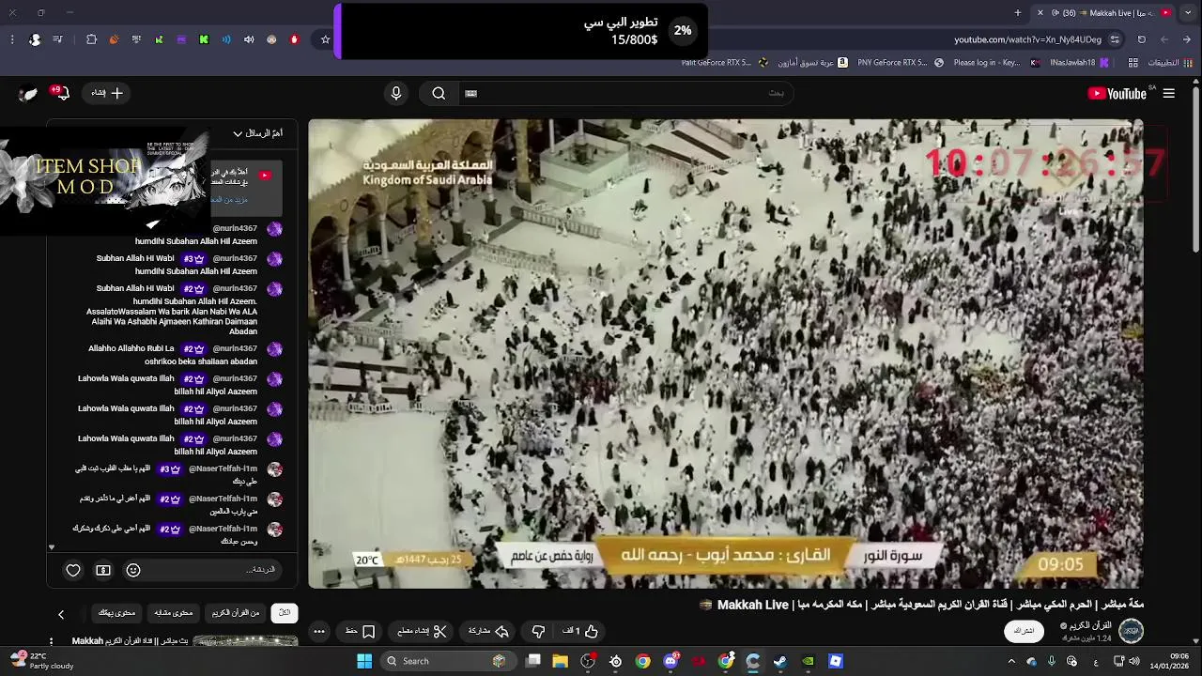Save the video with bookmark button
The height and width of the screenshot is (676, 1202).
click(361, 631)
